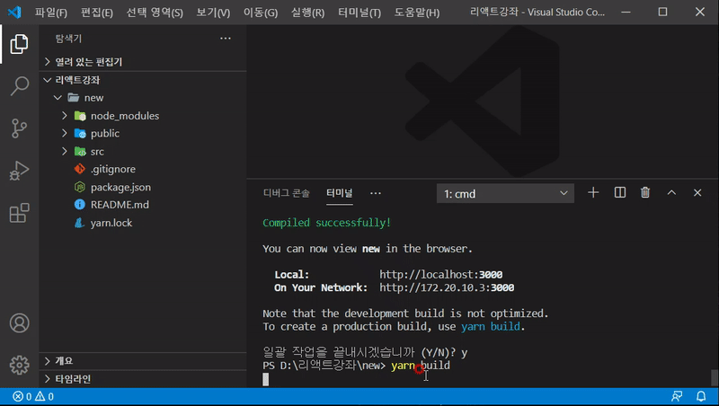Open the 보기(V) menu
Image resolution: width=719 pixels, height=406 pixels.
[213, 13]
